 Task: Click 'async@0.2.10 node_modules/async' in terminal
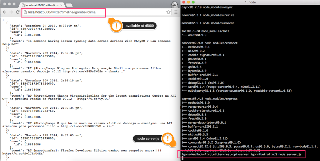click(207, 7)
